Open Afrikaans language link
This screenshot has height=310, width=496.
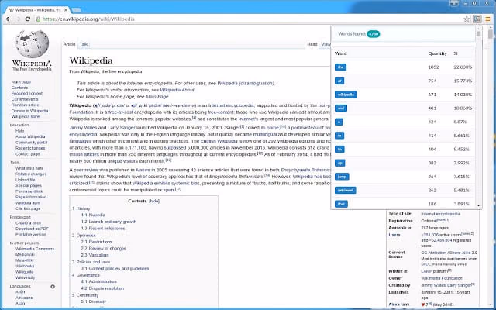(24, 298)
